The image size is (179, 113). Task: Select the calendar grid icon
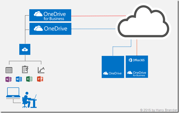9,70
